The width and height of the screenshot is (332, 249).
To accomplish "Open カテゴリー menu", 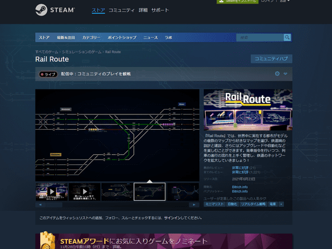I will tap(91, 37).
